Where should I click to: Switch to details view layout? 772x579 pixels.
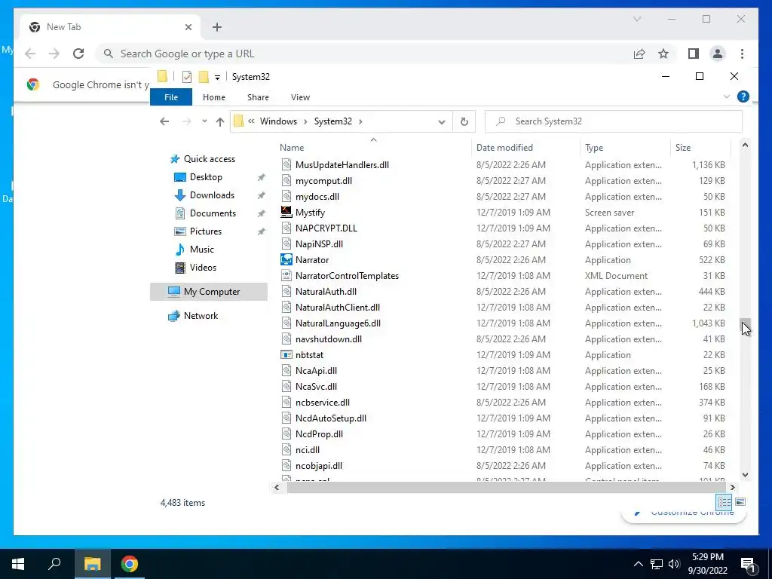point(725,502)
